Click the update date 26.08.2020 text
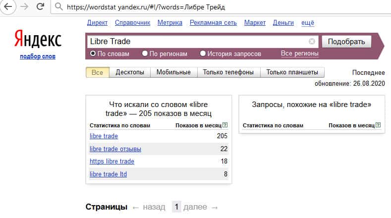 click(x=369, y=84)
